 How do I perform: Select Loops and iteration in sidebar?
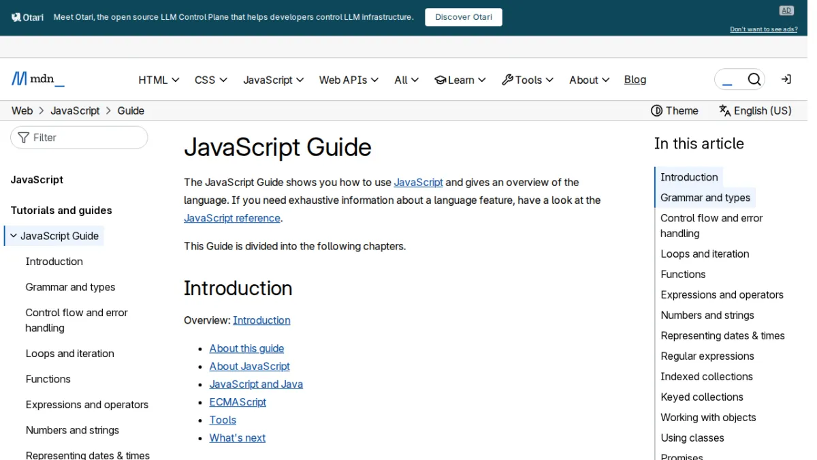69,354
